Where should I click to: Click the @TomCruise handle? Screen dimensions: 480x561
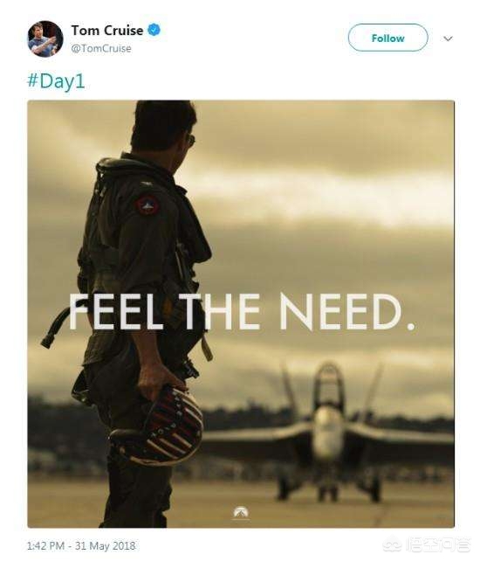pyautogui.click(x=101, y=48)
